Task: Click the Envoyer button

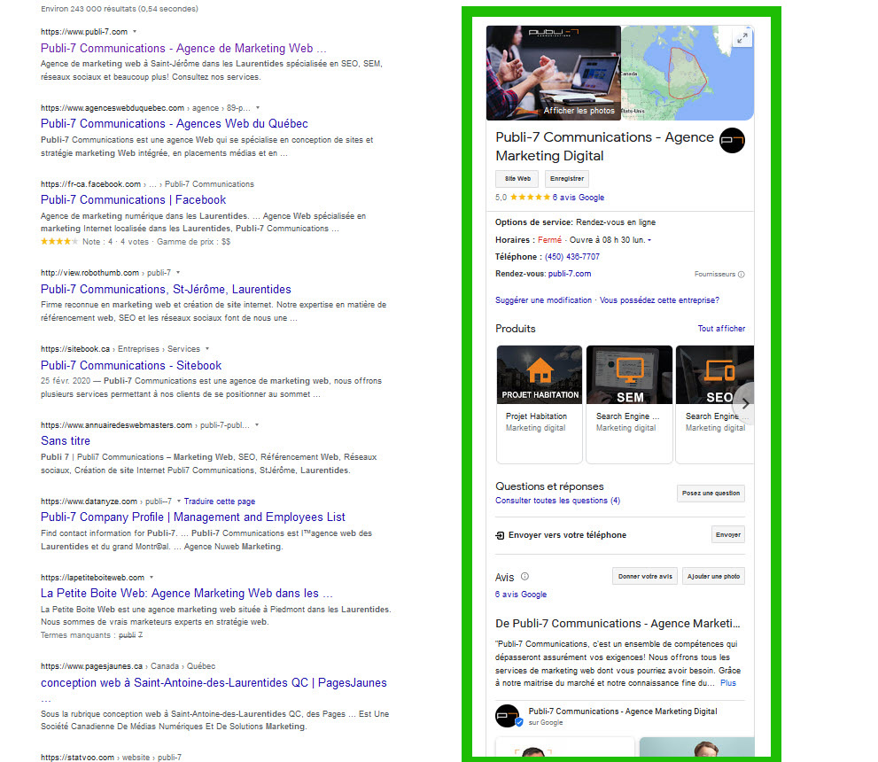Action: click(728, 534)
